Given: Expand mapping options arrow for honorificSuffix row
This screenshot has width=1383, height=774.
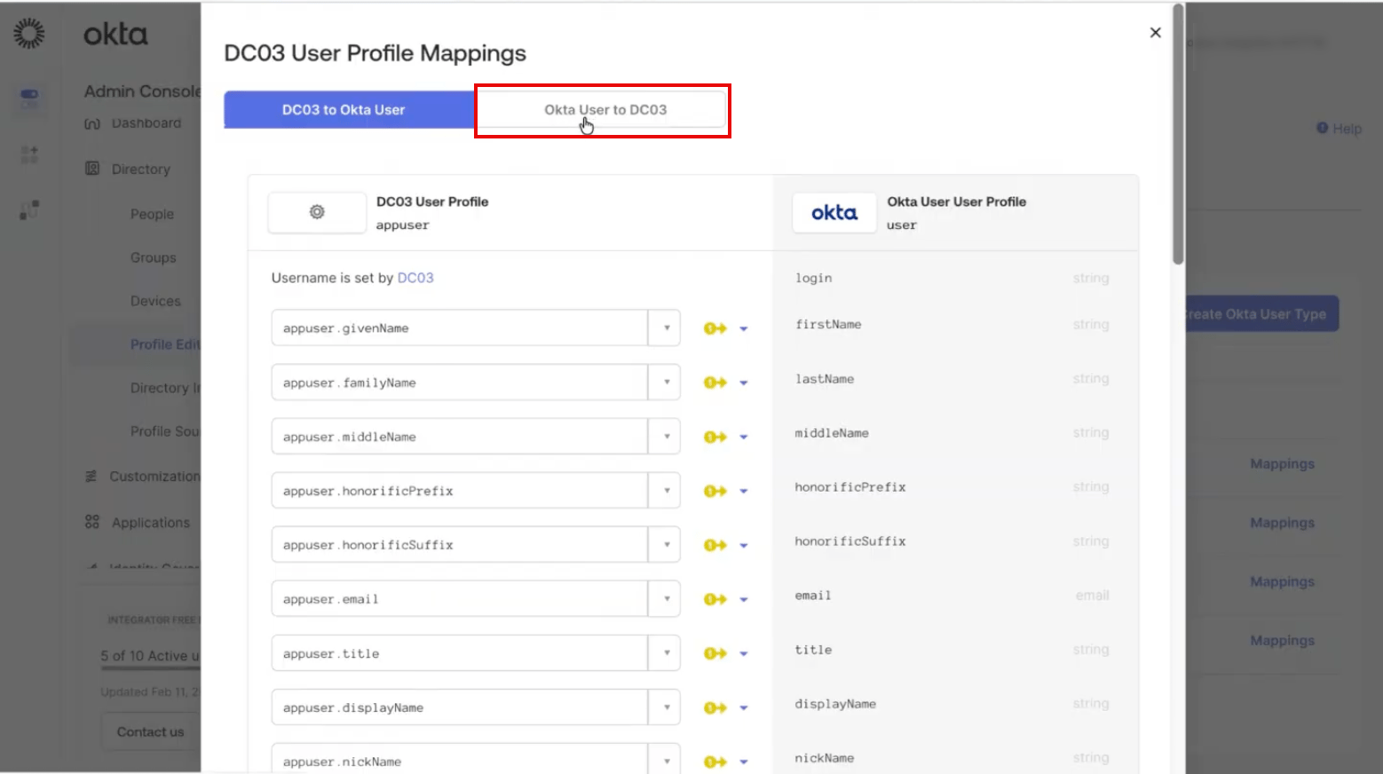Looking at the screenshot, I should (744, 546).
